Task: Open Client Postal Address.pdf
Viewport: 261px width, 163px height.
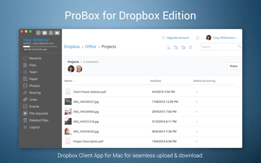Action: 89,92
